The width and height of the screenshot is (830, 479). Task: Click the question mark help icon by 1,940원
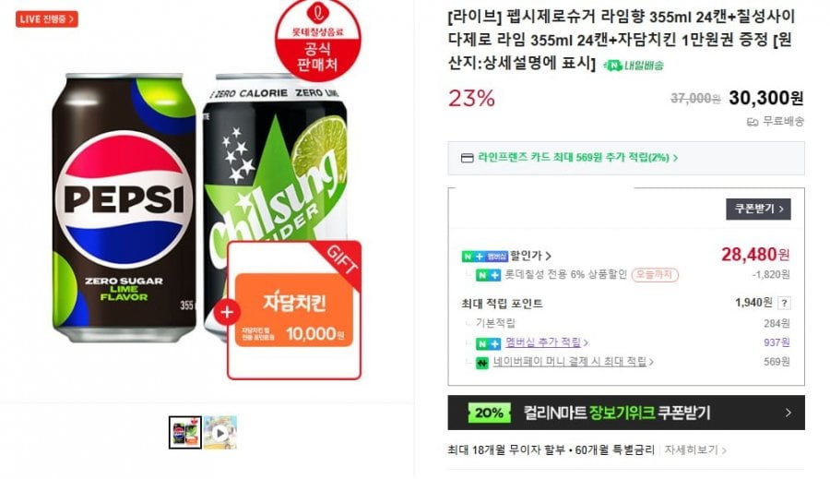[784, 303]
